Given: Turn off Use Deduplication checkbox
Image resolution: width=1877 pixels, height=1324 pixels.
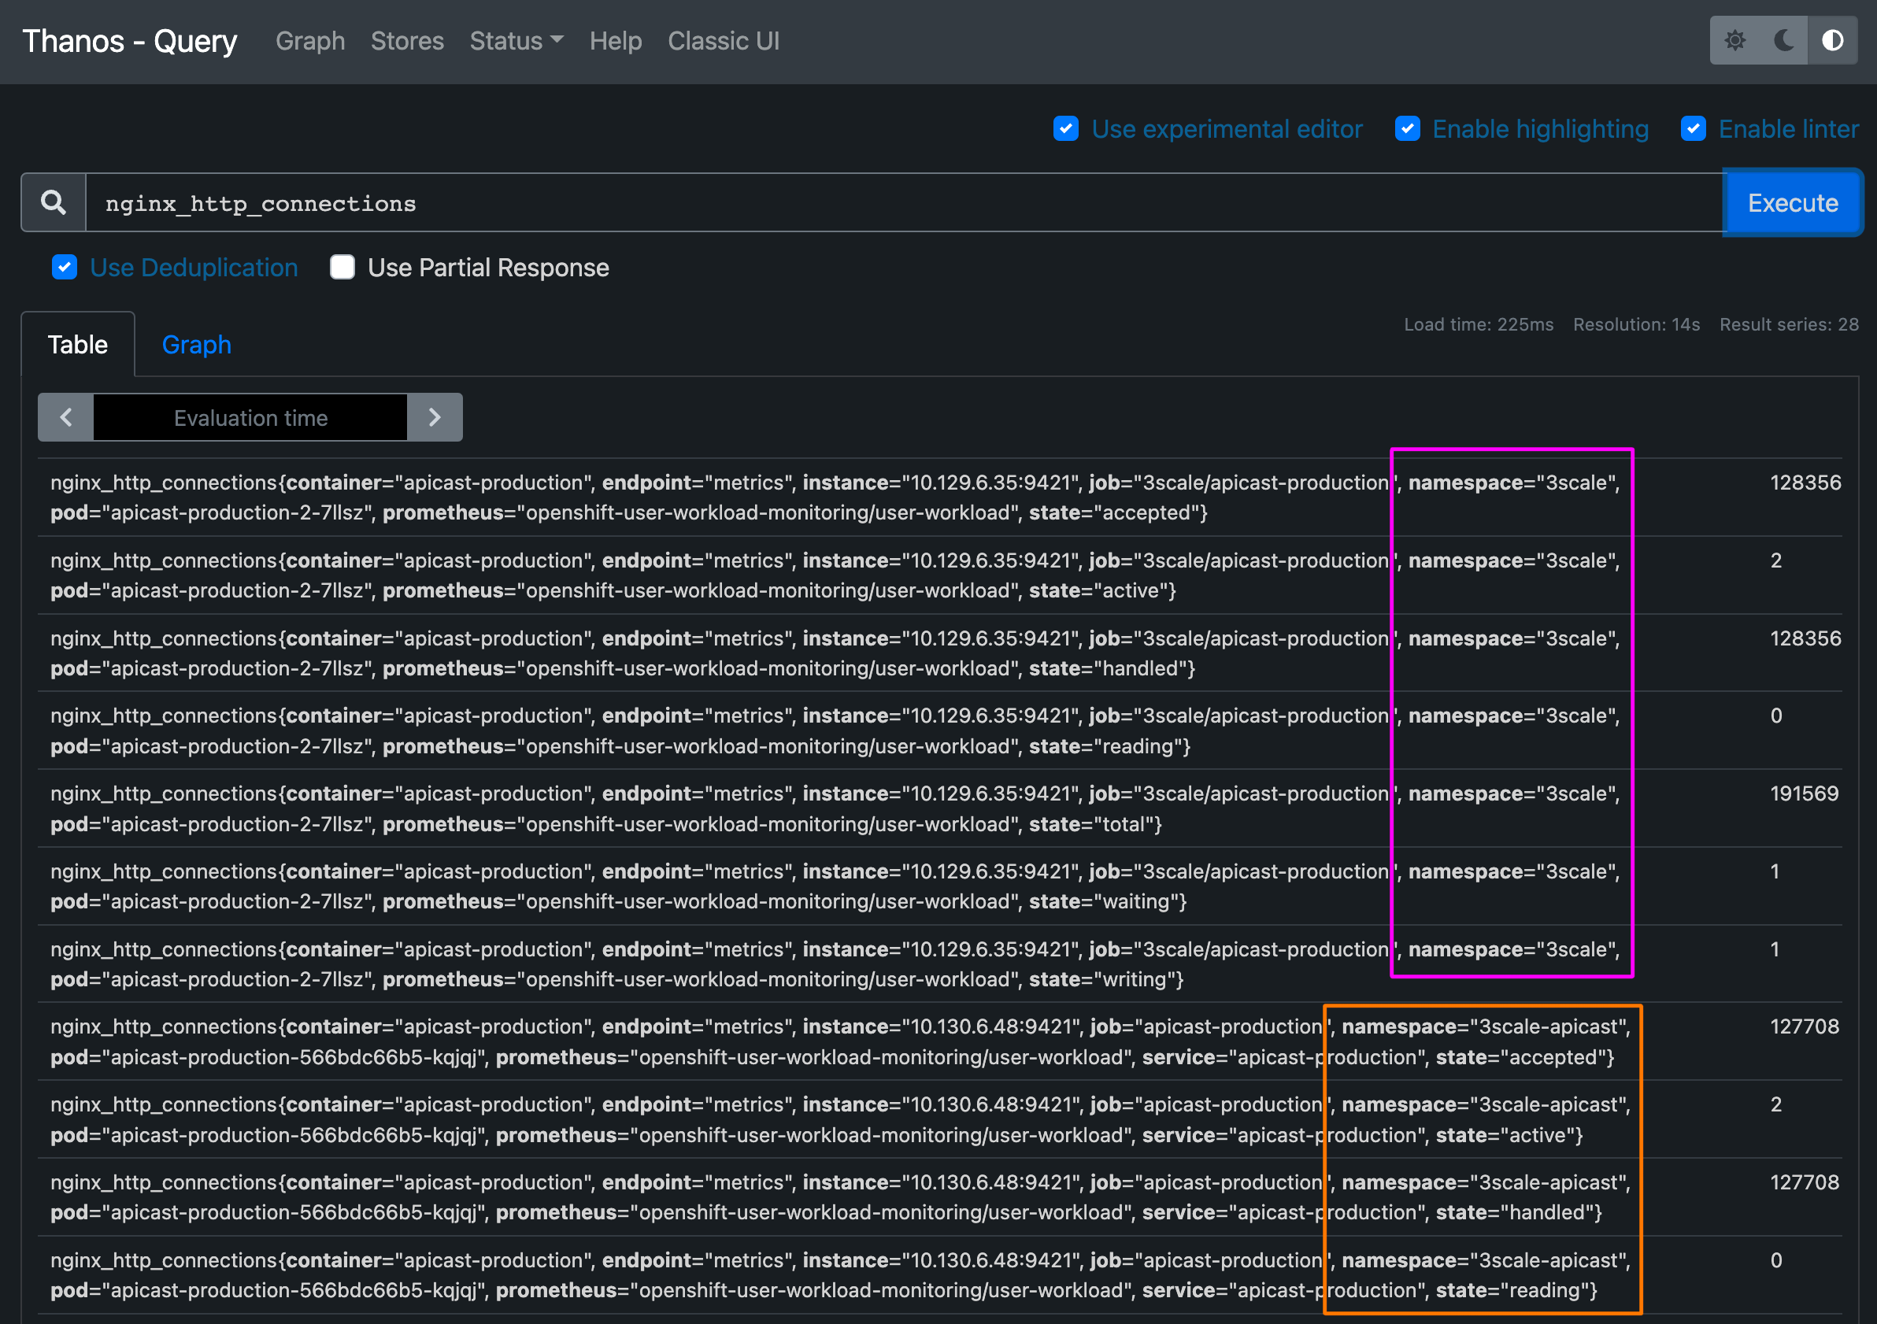Looking at the screenshot, I should (x=65, y=268).
